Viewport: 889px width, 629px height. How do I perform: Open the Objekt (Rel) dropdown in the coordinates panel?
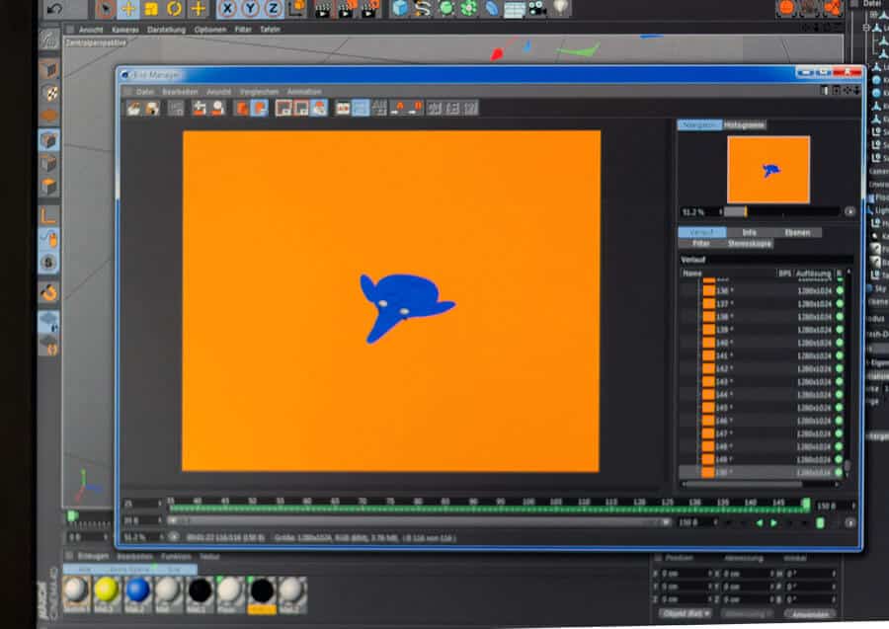pyautogui.click(x=687, y=614)
